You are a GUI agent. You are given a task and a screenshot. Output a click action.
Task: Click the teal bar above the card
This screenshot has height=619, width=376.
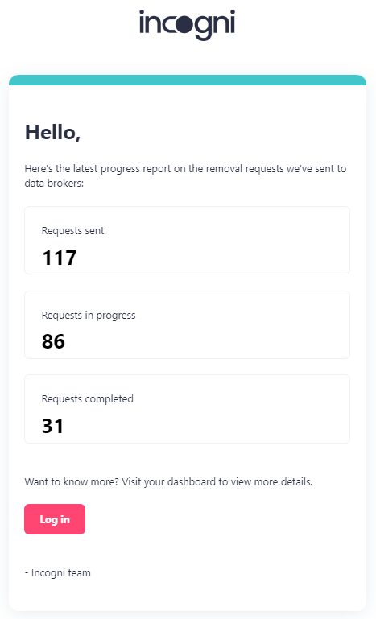188,80
